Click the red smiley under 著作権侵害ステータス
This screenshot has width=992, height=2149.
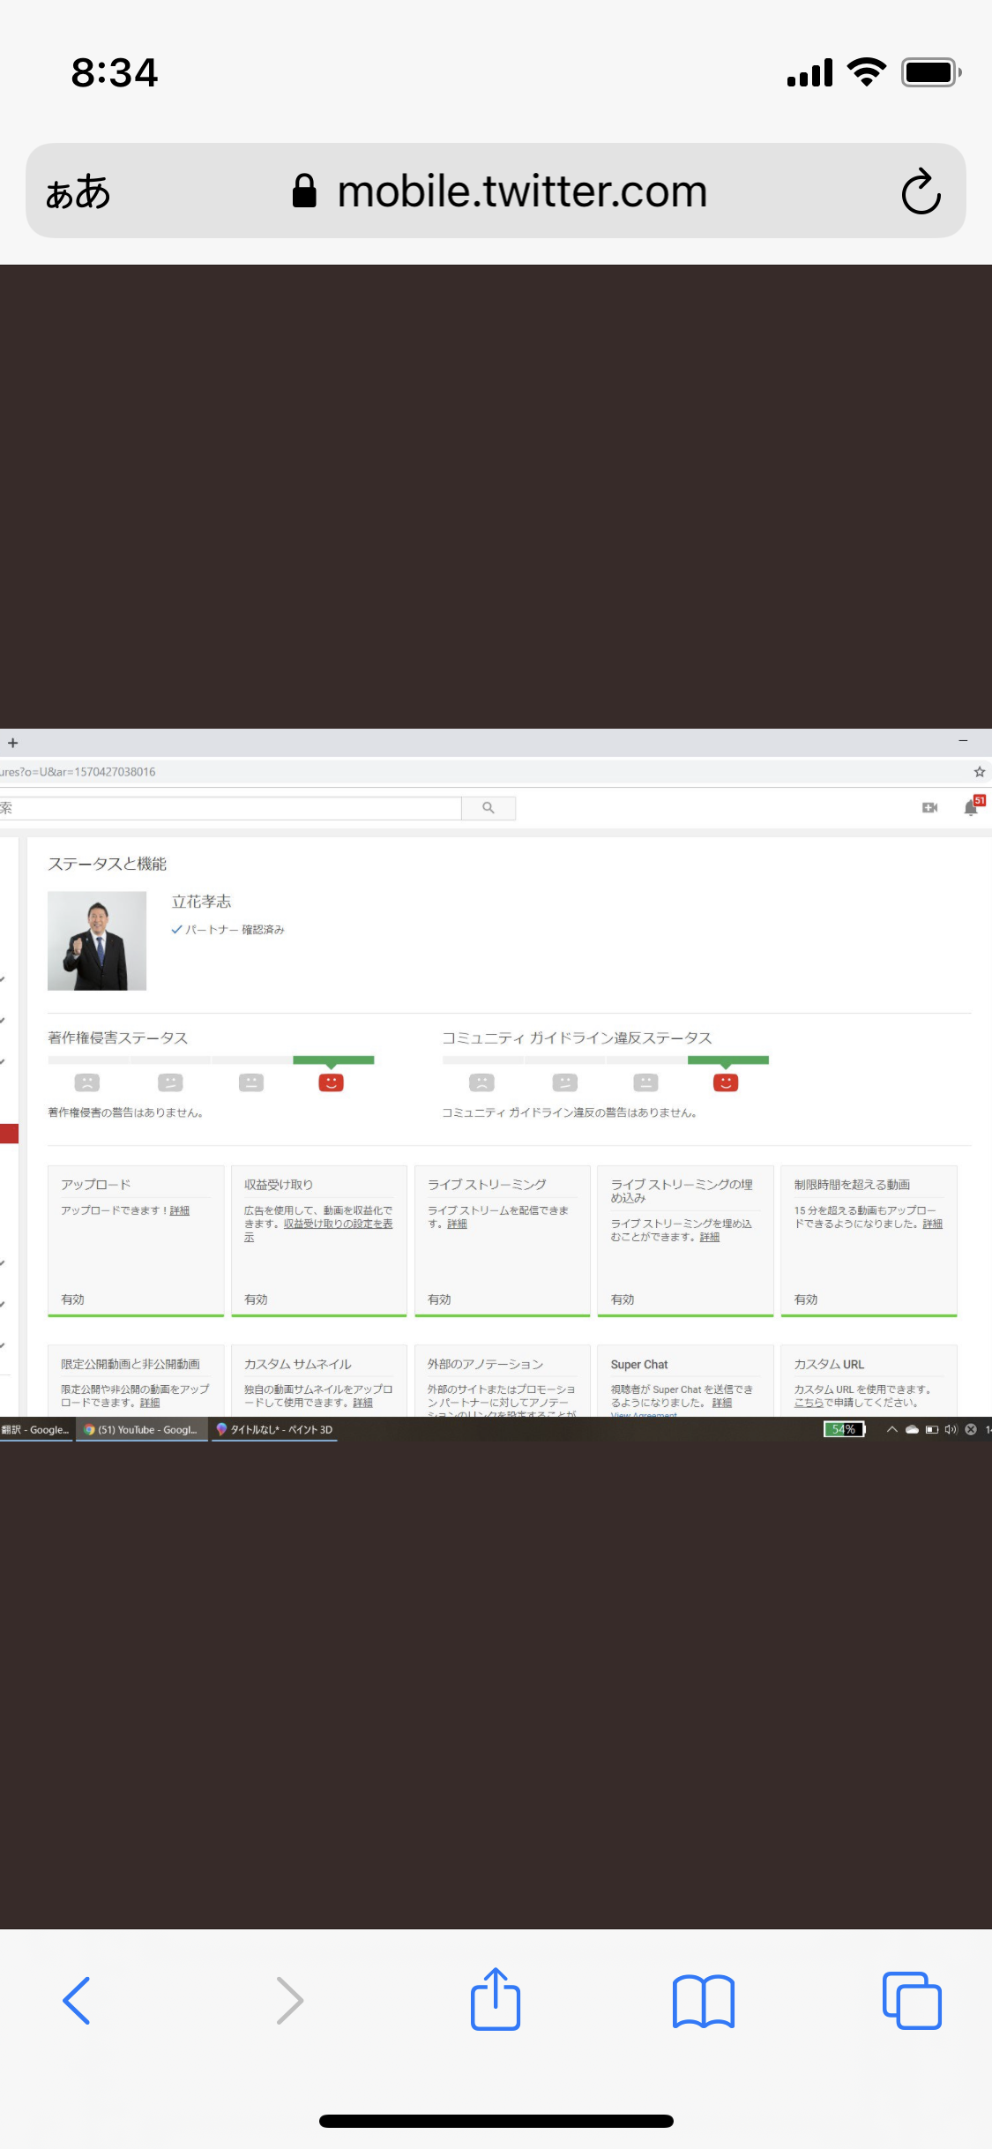pyautogui.click(x=331, y=1082)
